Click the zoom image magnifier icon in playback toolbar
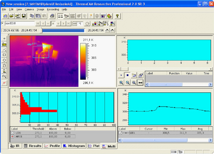 [112, 23]
